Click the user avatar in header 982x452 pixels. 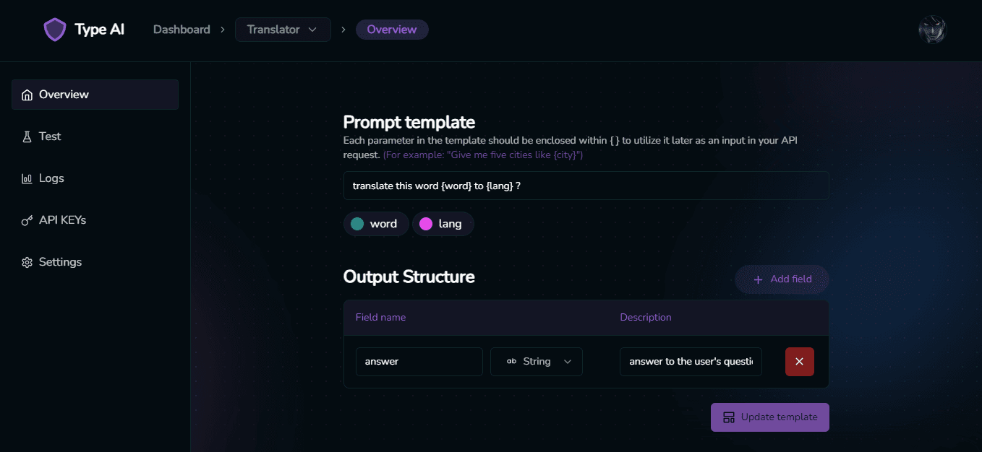point(932,30)
